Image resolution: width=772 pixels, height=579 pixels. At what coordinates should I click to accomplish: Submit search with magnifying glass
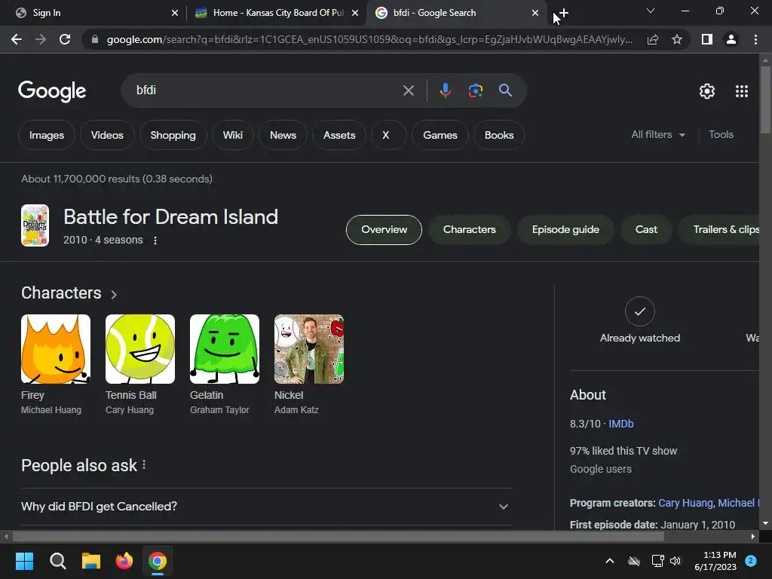(505, 90)
